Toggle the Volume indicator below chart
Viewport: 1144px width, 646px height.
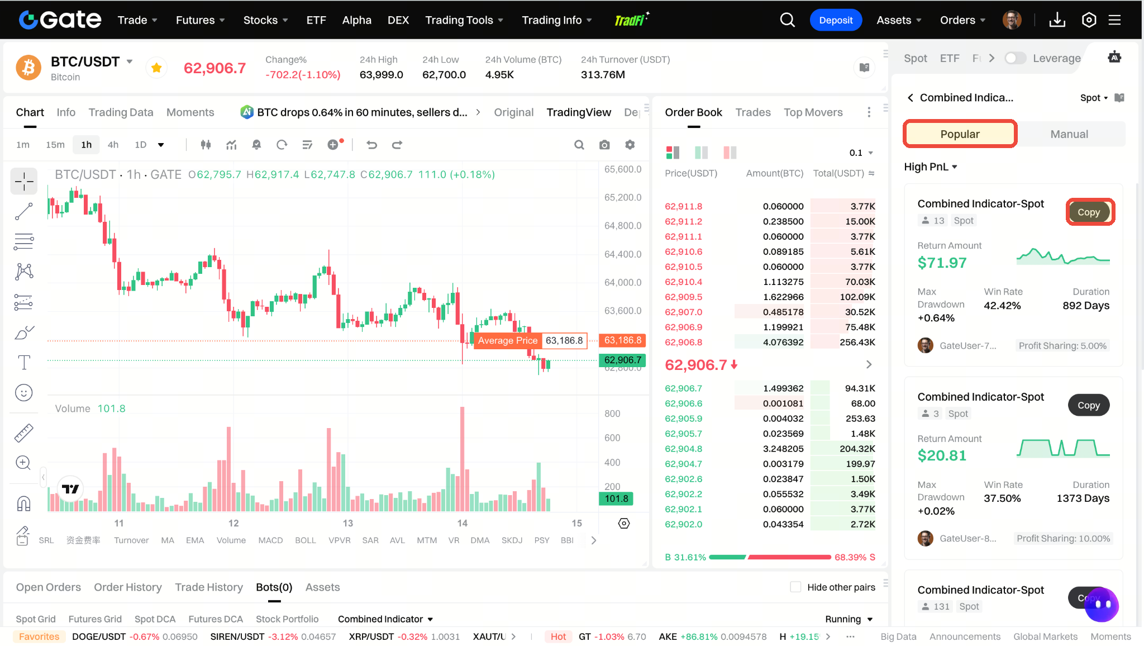click(231, 540)
